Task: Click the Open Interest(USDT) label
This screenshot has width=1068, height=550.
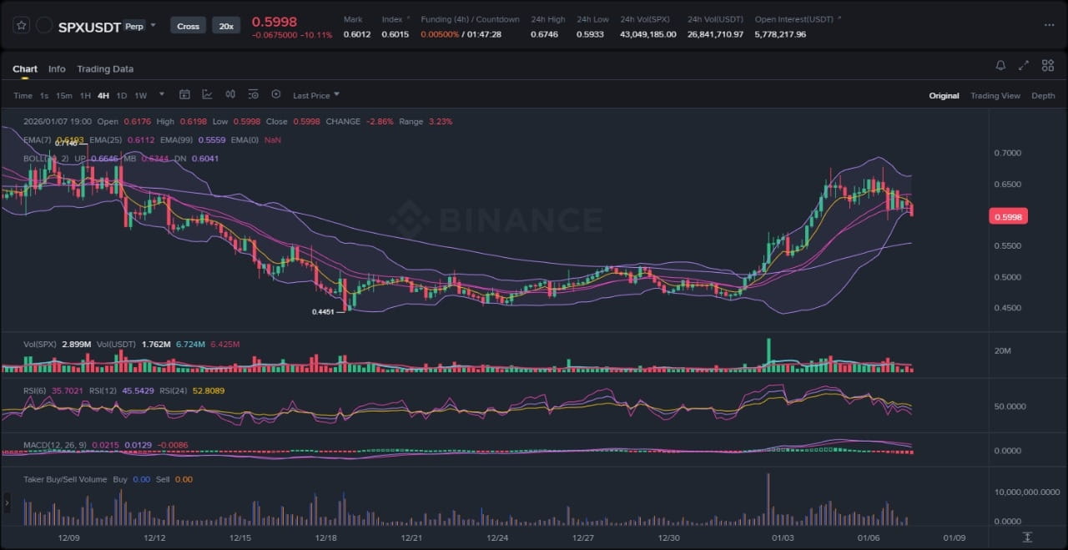Action: pos(795,19)
